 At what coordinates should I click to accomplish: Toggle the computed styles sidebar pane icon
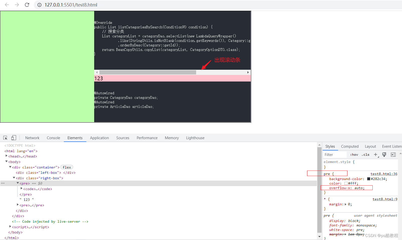coord(393,155)
